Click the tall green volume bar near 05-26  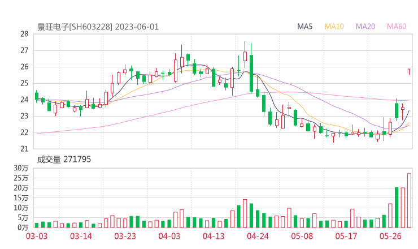point(397,207)
